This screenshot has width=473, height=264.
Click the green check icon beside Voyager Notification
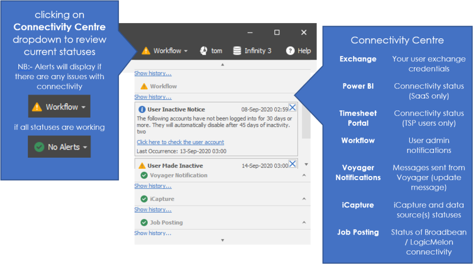(144, 175)
